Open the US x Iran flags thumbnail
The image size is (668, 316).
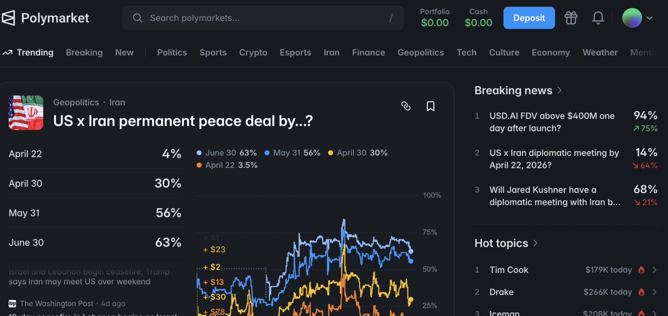(x=26, y=113)
